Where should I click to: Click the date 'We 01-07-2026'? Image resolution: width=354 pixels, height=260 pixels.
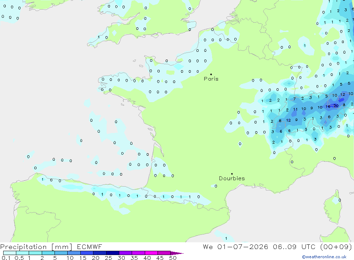235,247
